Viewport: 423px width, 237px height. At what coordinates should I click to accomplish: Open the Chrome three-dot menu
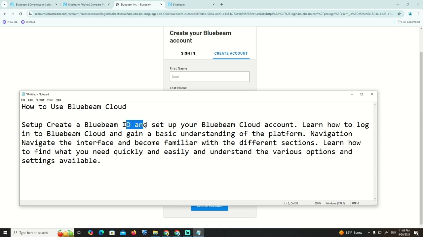coord(418,14)
